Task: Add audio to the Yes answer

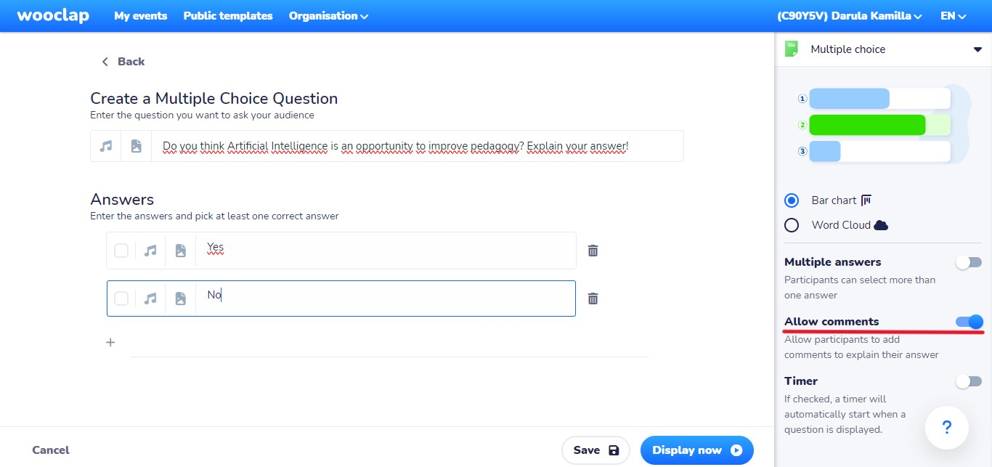Action: [x=150, y=251]
